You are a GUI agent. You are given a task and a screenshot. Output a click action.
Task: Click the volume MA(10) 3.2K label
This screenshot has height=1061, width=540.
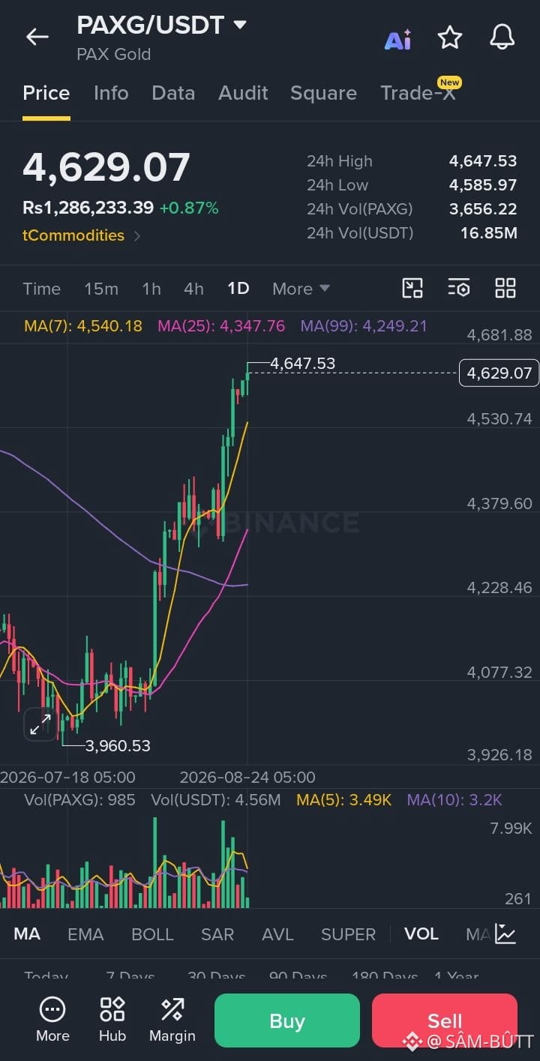coord(454,800)
